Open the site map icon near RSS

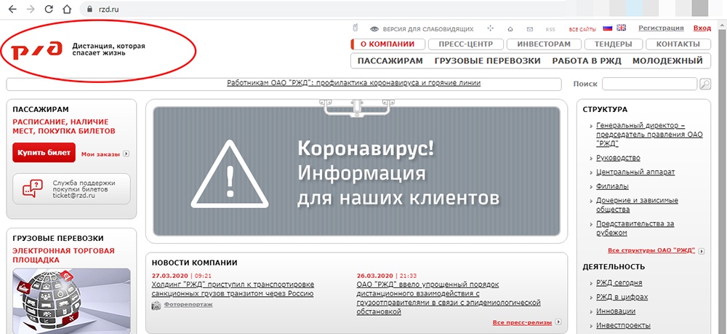(x=491, y=29)
